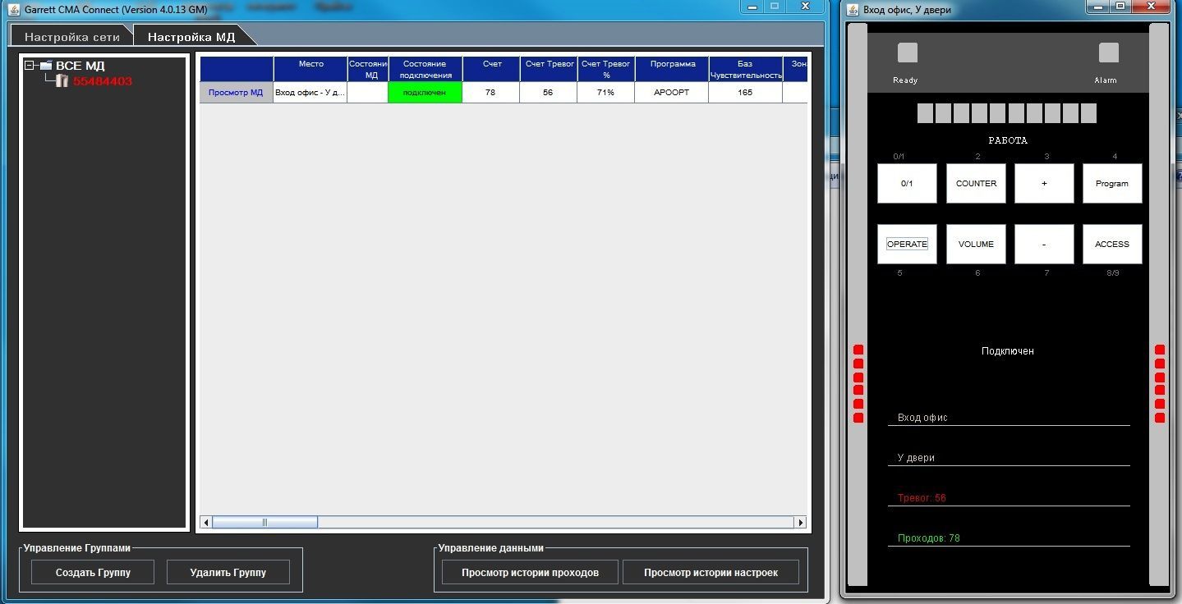
Task: Select device 55484403 in the tree
Action: [x=102, y=81]
